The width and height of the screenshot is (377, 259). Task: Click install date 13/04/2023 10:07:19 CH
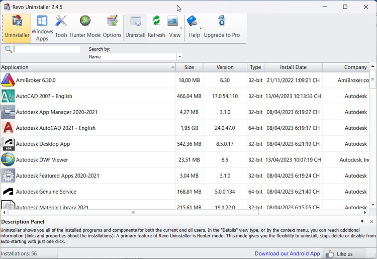293,160
